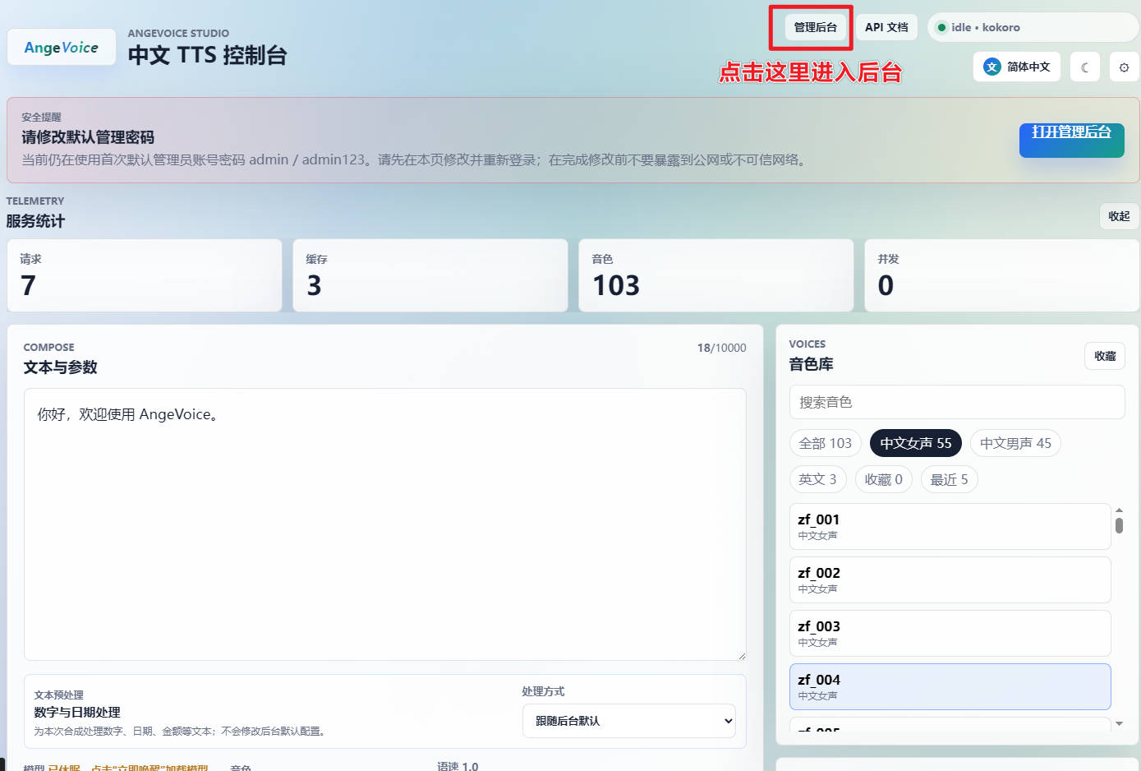Click scrollbar down arrow in voice list
1141x771 pixels.
pos(1119,723)
